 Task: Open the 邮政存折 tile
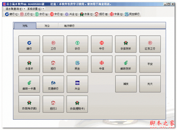(126, 64)
